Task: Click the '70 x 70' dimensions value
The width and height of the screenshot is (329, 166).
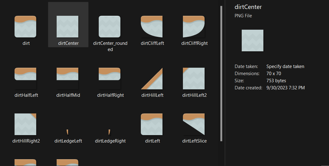Action: 274,74
